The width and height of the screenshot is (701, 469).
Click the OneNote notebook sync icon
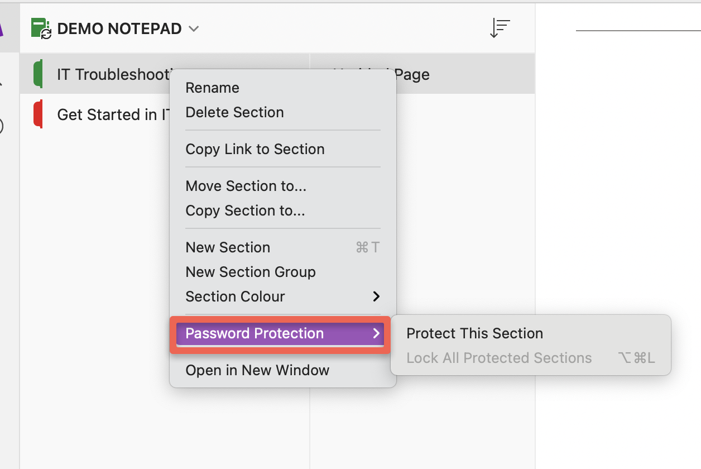point(40,27)
